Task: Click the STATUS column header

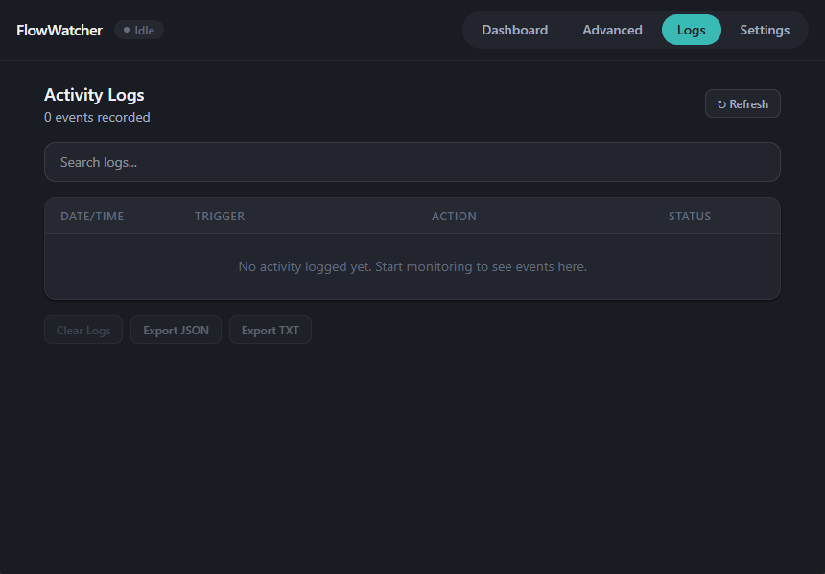Action: pyautogui.click(x=689, y=216)
